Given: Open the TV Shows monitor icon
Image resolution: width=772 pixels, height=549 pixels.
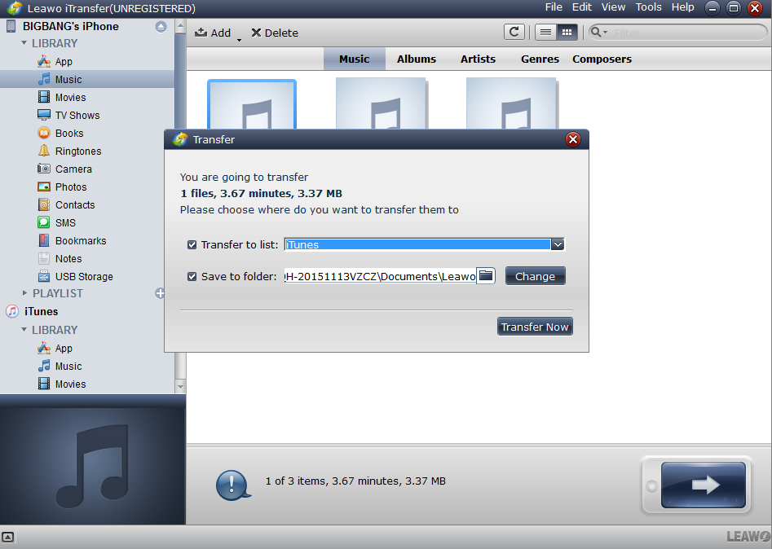Looking at the screenshot, I should click(44, 115).
